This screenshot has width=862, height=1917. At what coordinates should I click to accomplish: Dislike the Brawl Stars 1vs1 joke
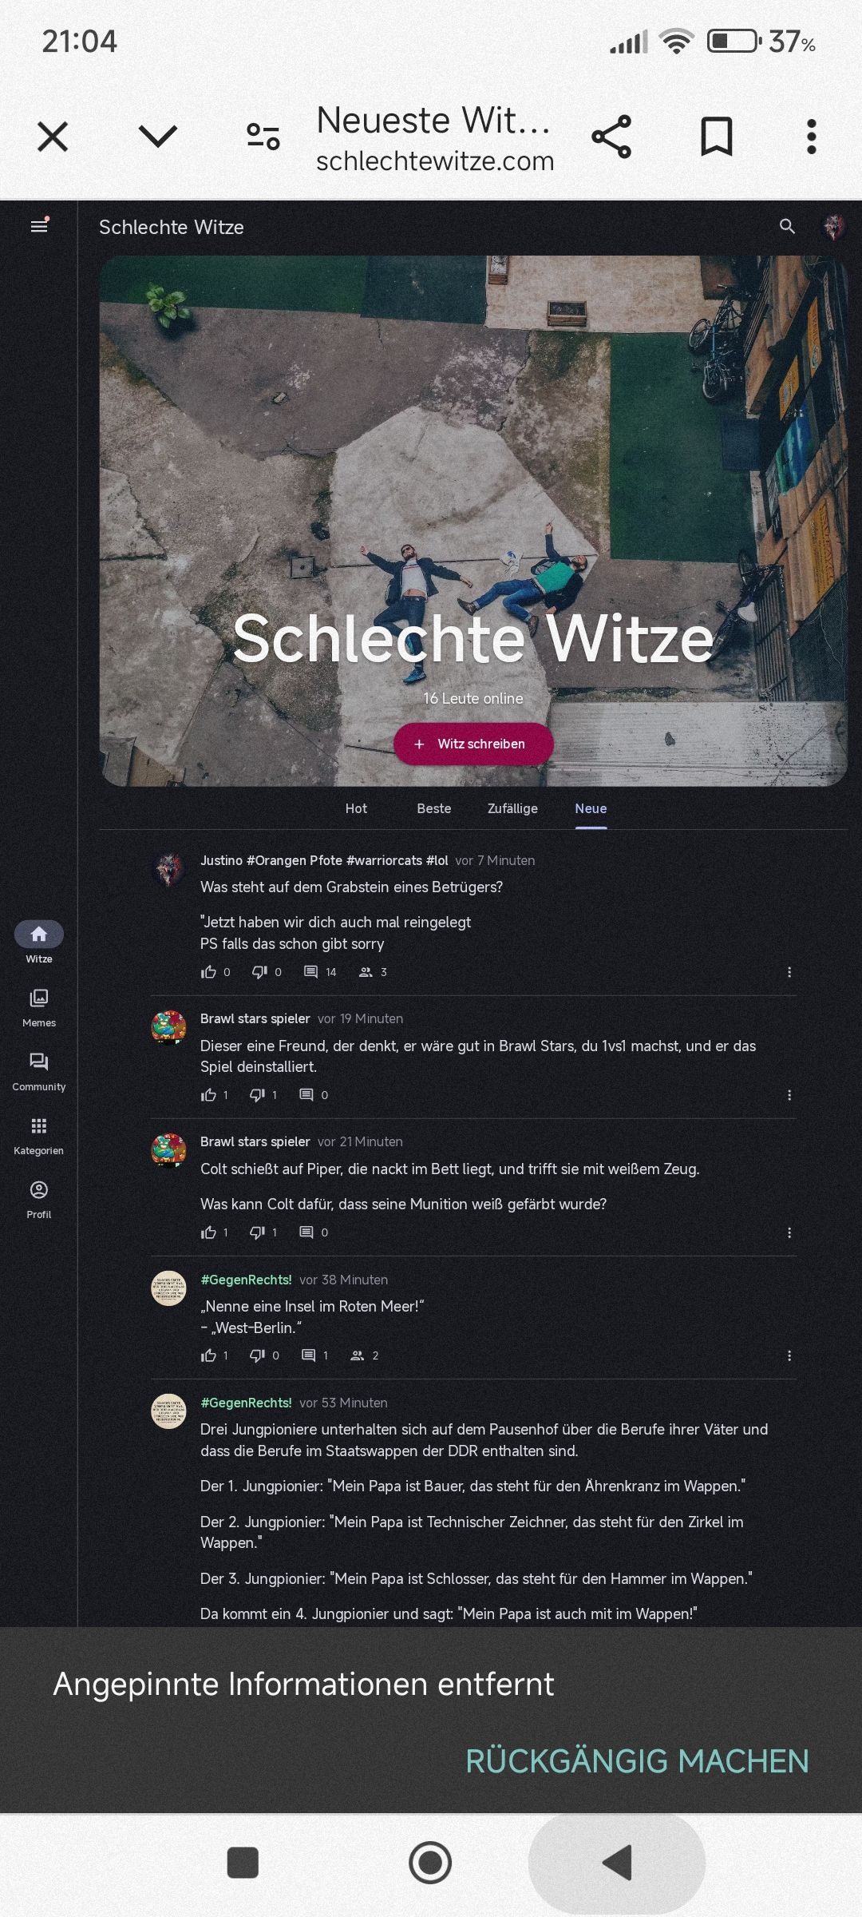coord(257,1095)
